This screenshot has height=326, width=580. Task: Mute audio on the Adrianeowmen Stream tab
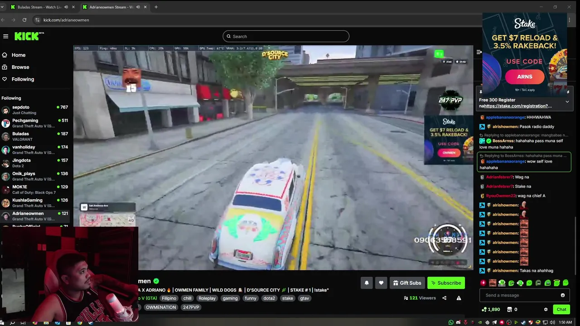pyautogui.click(x=138, y=7)
